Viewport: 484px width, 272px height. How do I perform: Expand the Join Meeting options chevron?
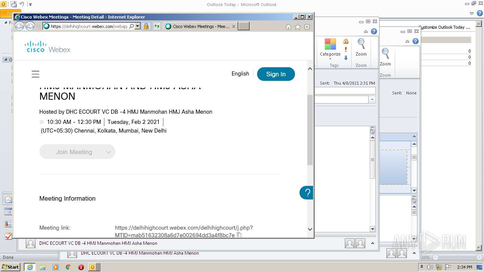click(109, 152)
